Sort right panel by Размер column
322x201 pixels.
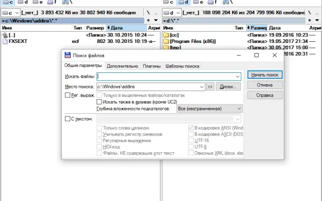257,28
